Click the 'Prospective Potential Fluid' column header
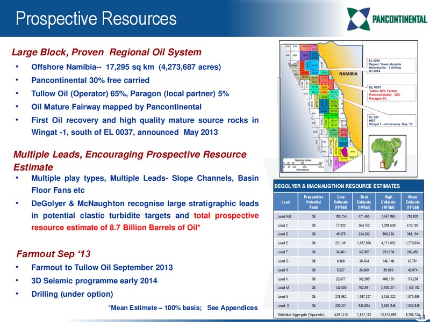Viewport: 430px width, 322px height. 313,202
